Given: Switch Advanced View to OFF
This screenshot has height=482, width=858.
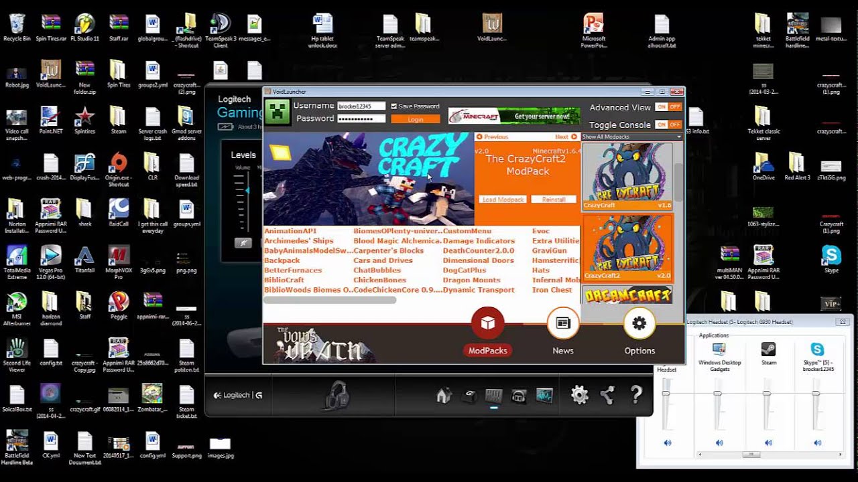Looking at the screenshot, I should pos(674,107).
